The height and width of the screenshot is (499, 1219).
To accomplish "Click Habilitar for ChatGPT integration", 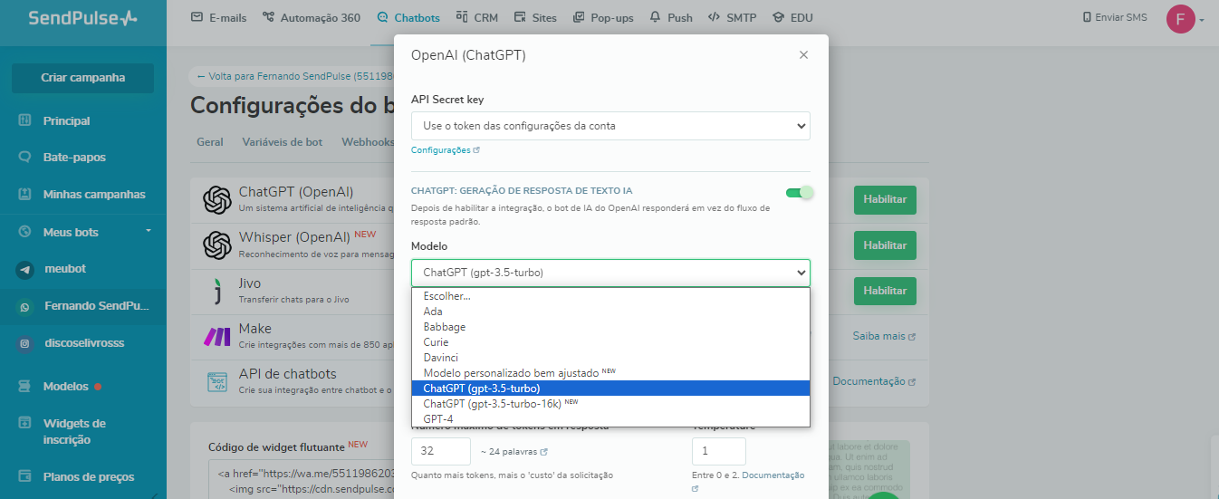I will coord(885,199).
